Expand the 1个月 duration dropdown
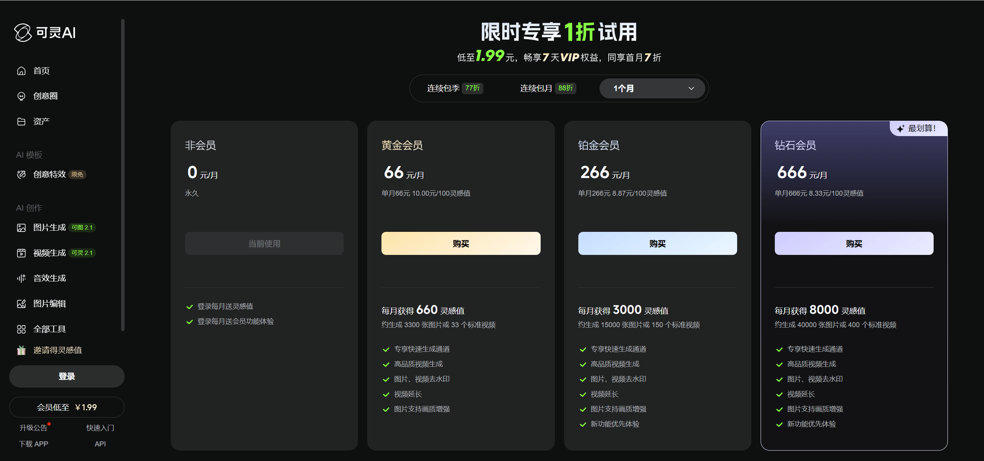 652,88
